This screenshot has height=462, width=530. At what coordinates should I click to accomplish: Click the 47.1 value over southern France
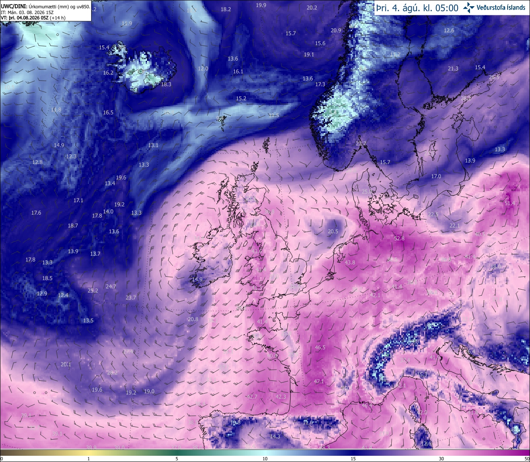click(319, 382)
